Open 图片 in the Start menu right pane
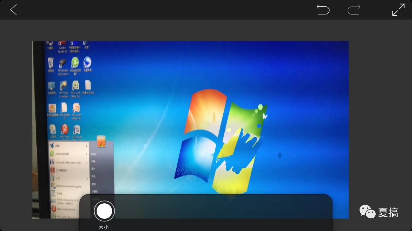 94,168
